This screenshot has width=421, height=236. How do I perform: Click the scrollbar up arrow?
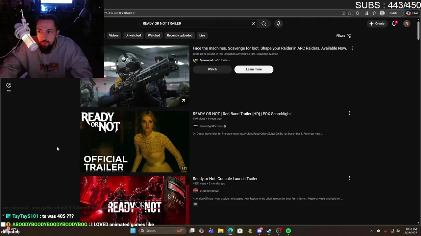[418, 19]
